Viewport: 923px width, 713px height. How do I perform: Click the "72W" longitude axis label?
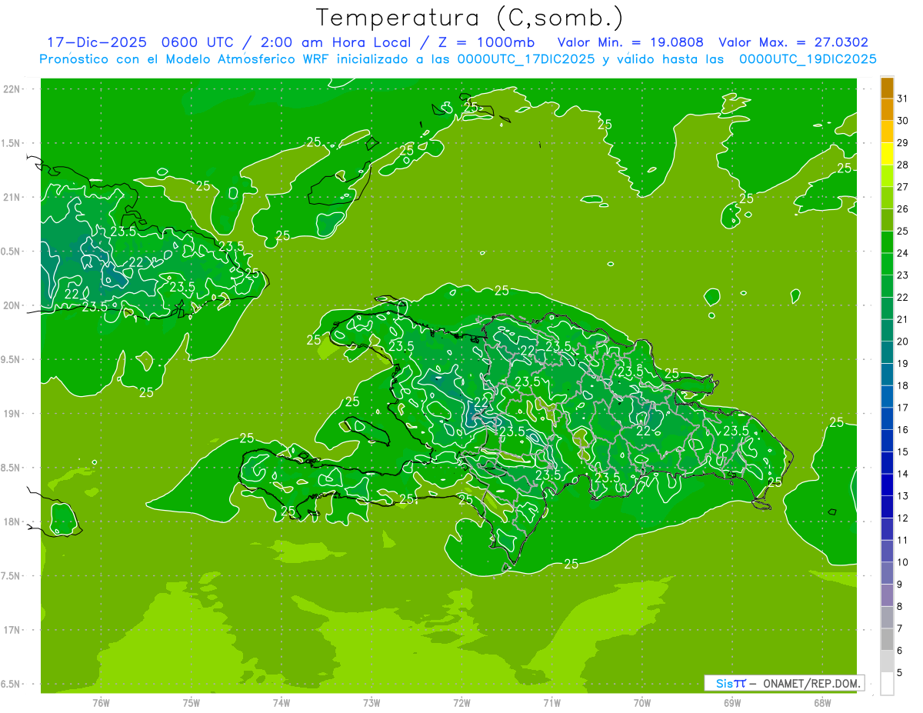(x=461, y=702)
